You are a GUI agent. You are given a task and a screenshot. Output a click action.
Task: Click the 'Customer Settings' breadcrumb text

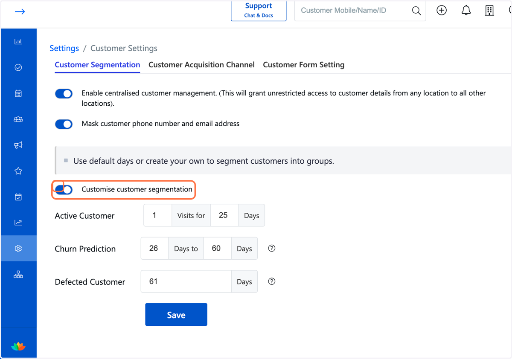pos(124,48)
